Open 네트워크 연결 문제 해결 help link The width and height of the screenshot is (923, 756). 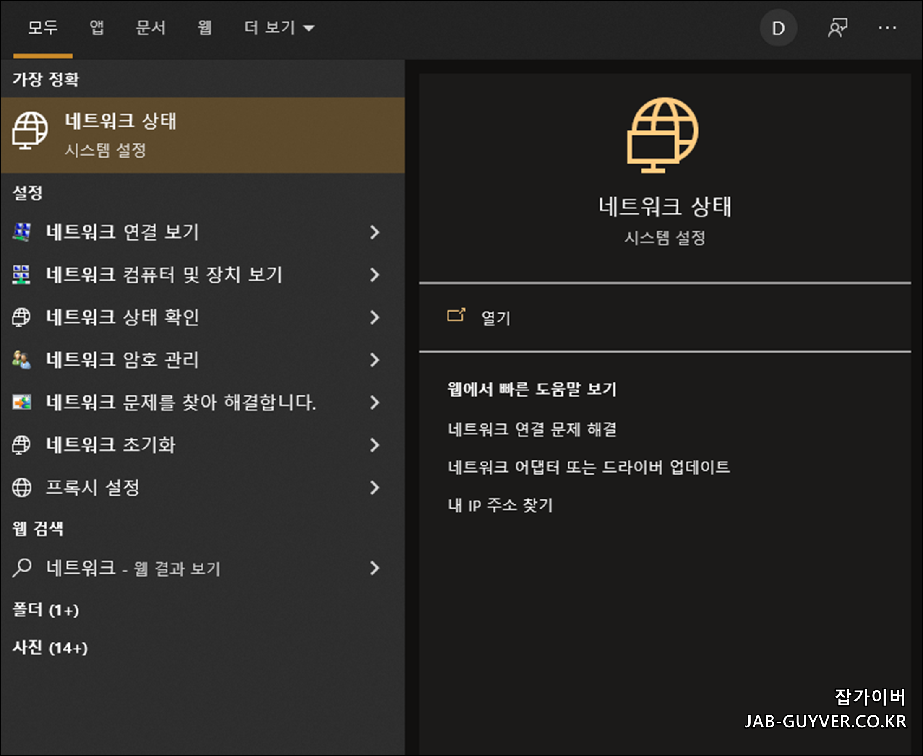coord(532,430)
